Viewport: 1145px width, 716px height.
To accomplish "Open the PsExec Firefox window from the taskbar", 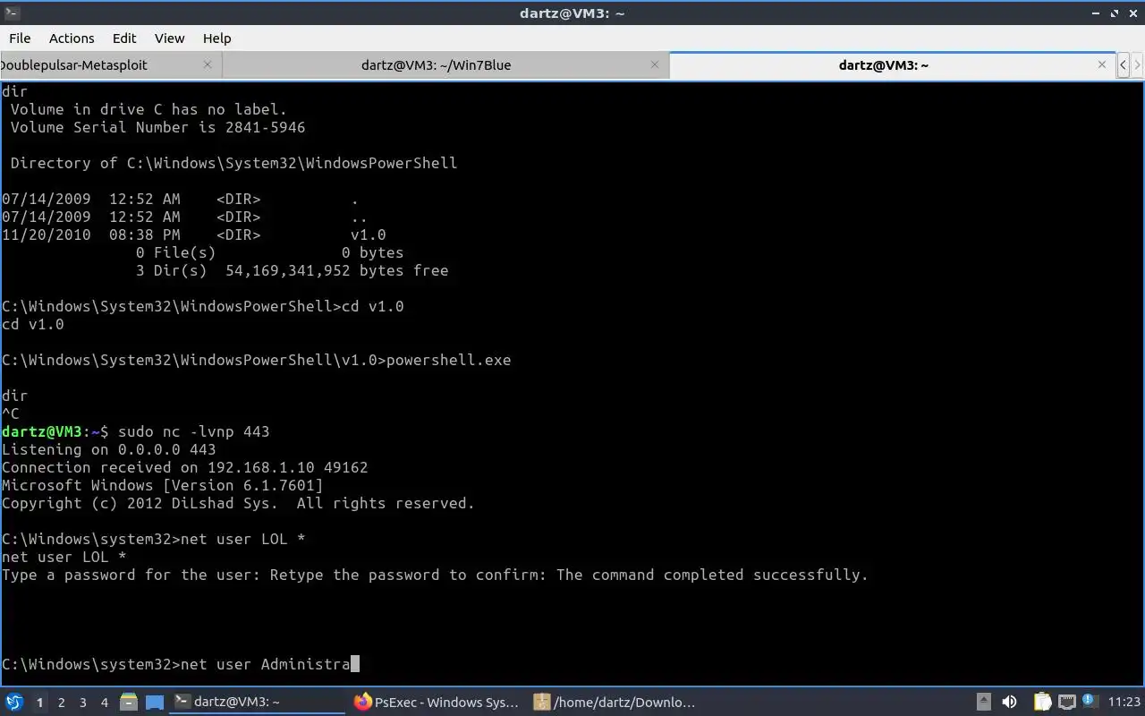I will [x=436, y=703].
